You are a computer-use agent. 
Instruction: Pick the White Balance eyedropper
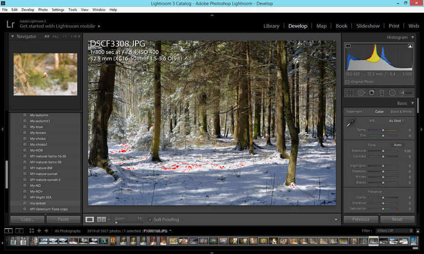pyautogui.click(x=350, y=124)
